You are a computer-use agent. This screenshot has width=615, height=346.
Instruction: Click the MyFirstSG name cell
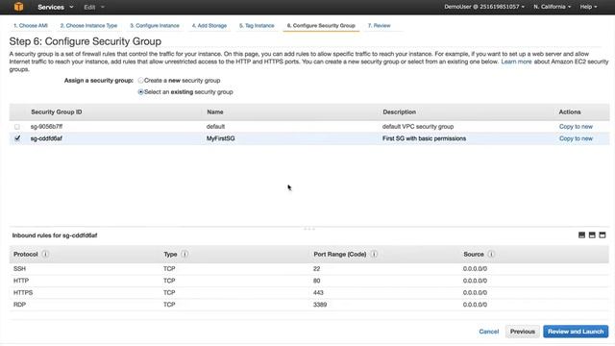pyautogui.click(x=220, y=138)
